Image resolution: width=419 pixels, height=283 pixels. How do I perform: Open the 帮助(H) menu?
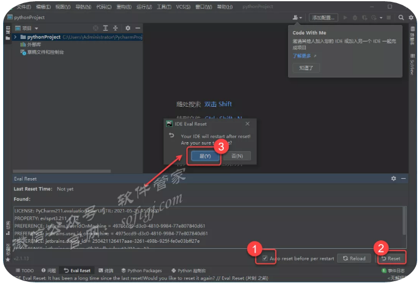(224, 7)
